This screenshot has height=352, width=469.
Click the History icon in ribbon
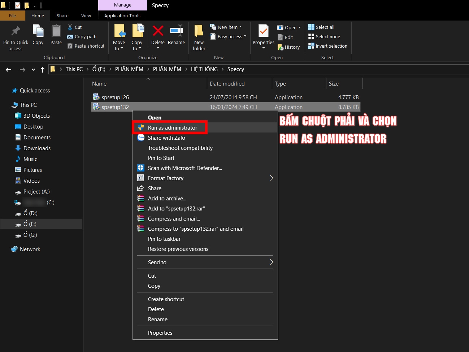[281, 47]
